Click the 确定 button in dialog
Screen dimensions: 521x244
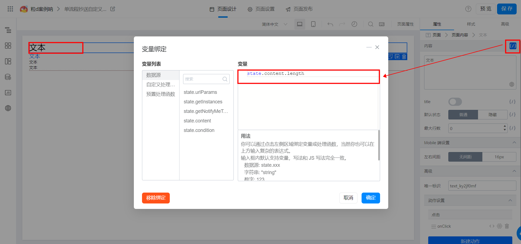click(371, 198)
